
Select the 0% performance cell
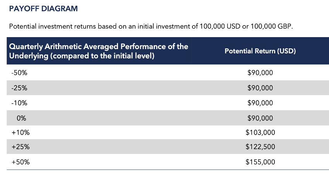pos(21,118)
